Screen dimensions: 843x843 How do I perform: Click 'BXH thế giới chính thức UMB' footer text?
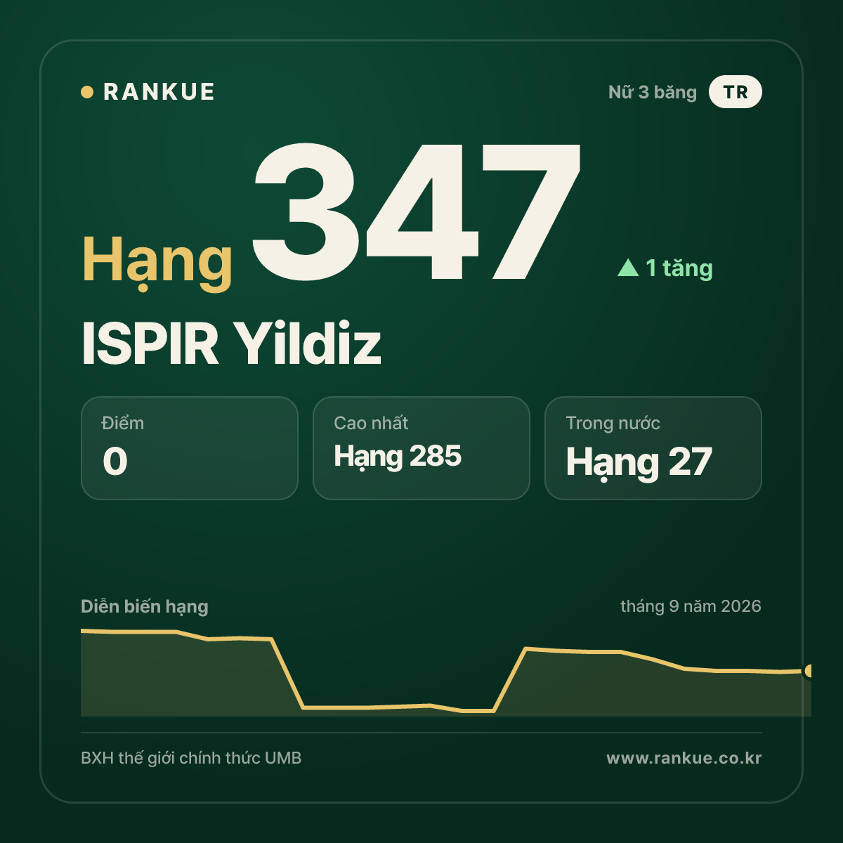click(x=191, y=758)
